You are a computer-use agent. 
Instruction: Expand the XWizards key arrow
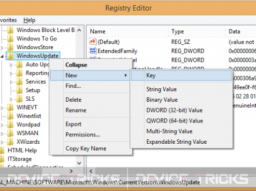pos(2,142)
